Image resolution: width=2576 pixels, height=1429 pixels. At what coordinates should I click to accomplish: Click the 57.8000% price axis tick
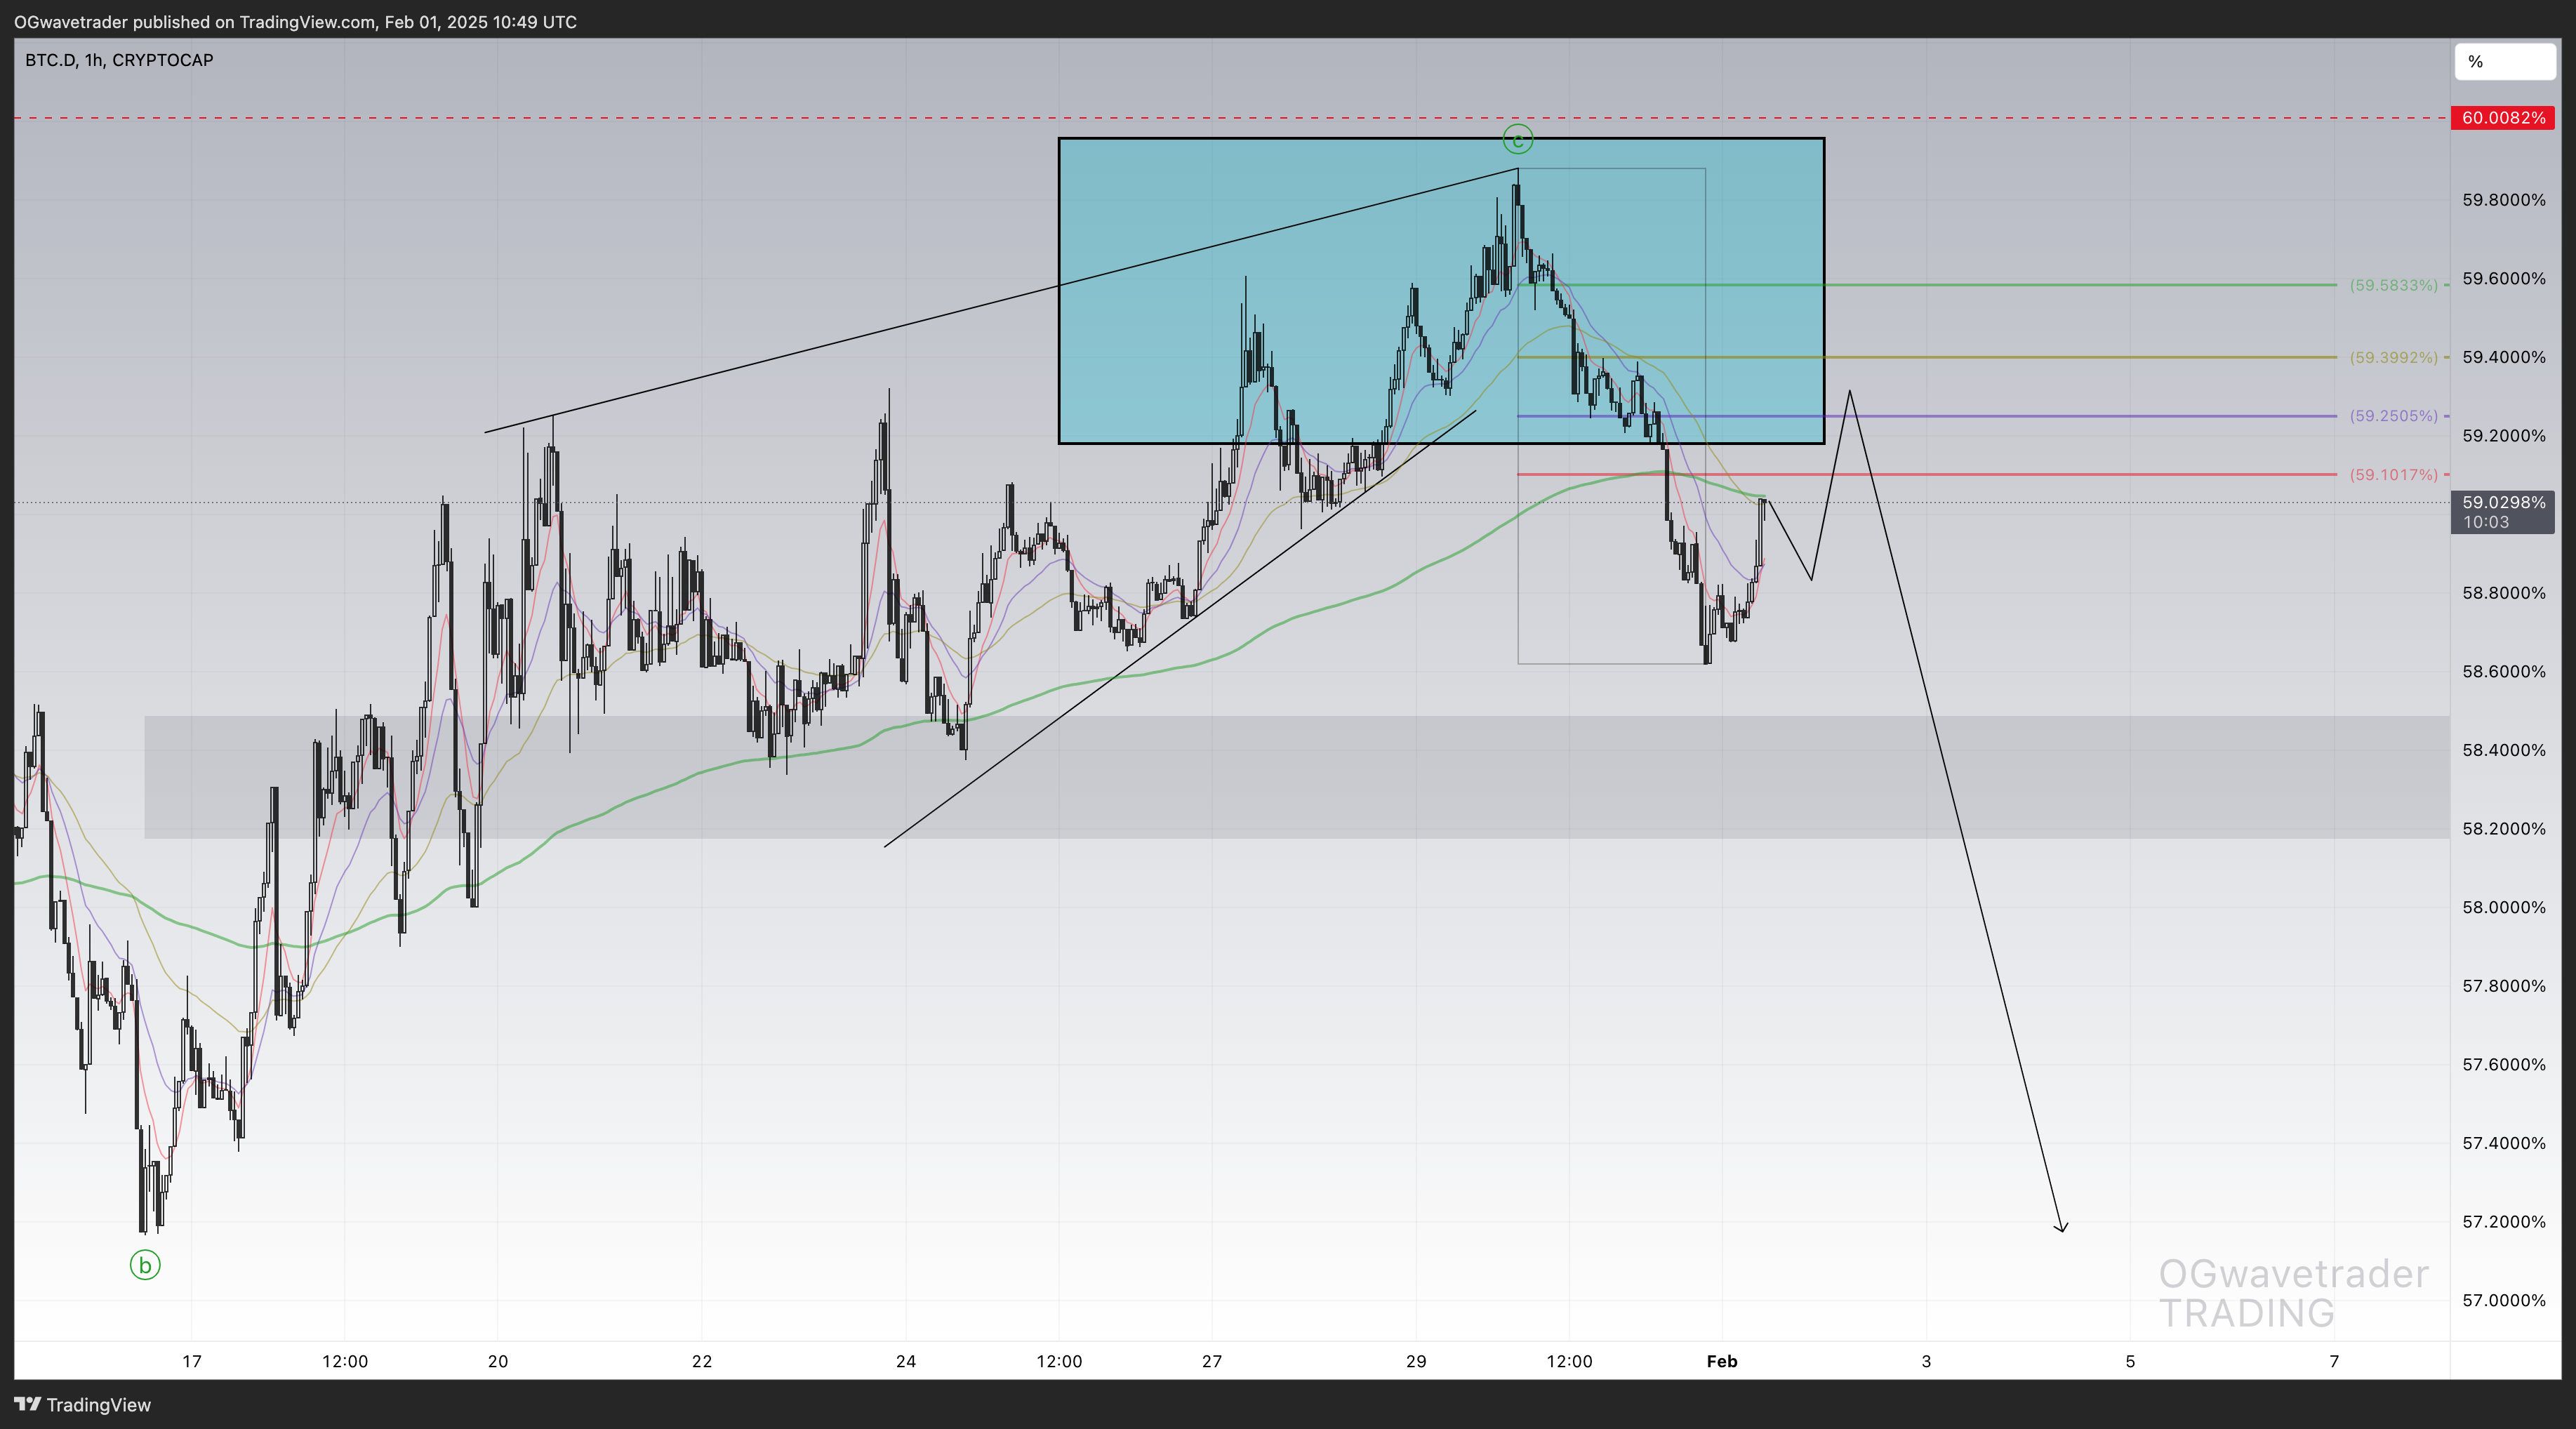tap(2504, 986)
